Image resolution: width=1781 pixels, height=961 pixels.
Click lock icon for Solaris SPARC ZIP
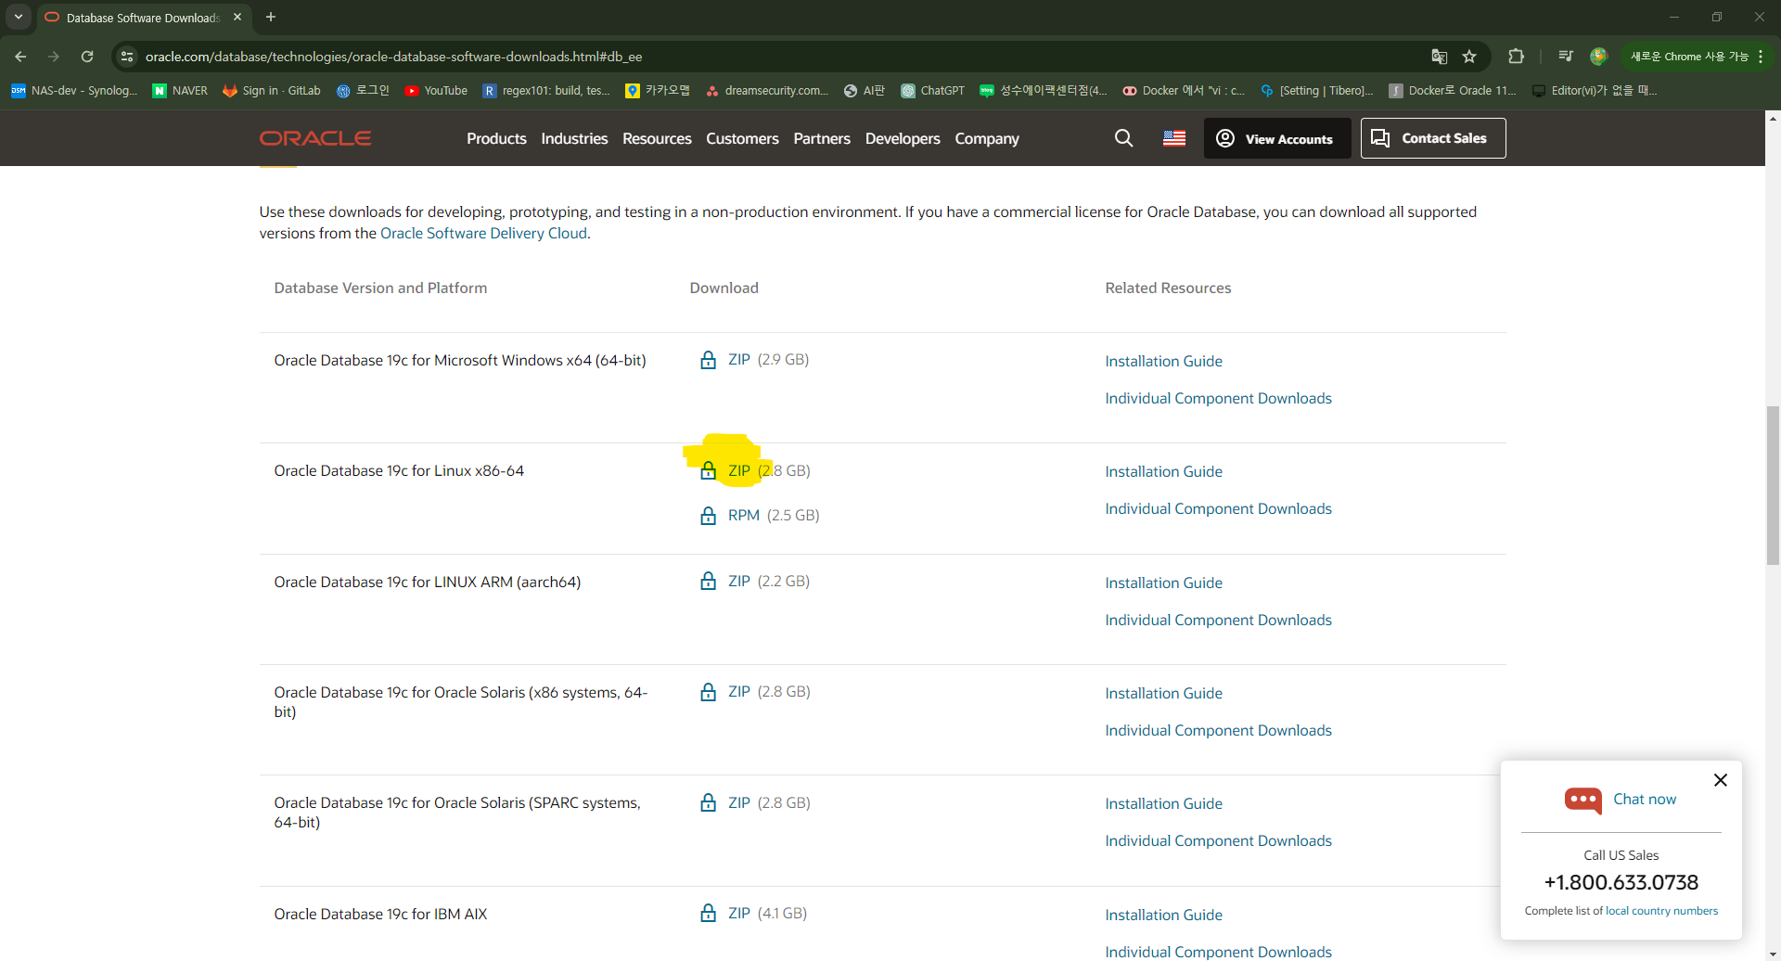click(708, 802)
